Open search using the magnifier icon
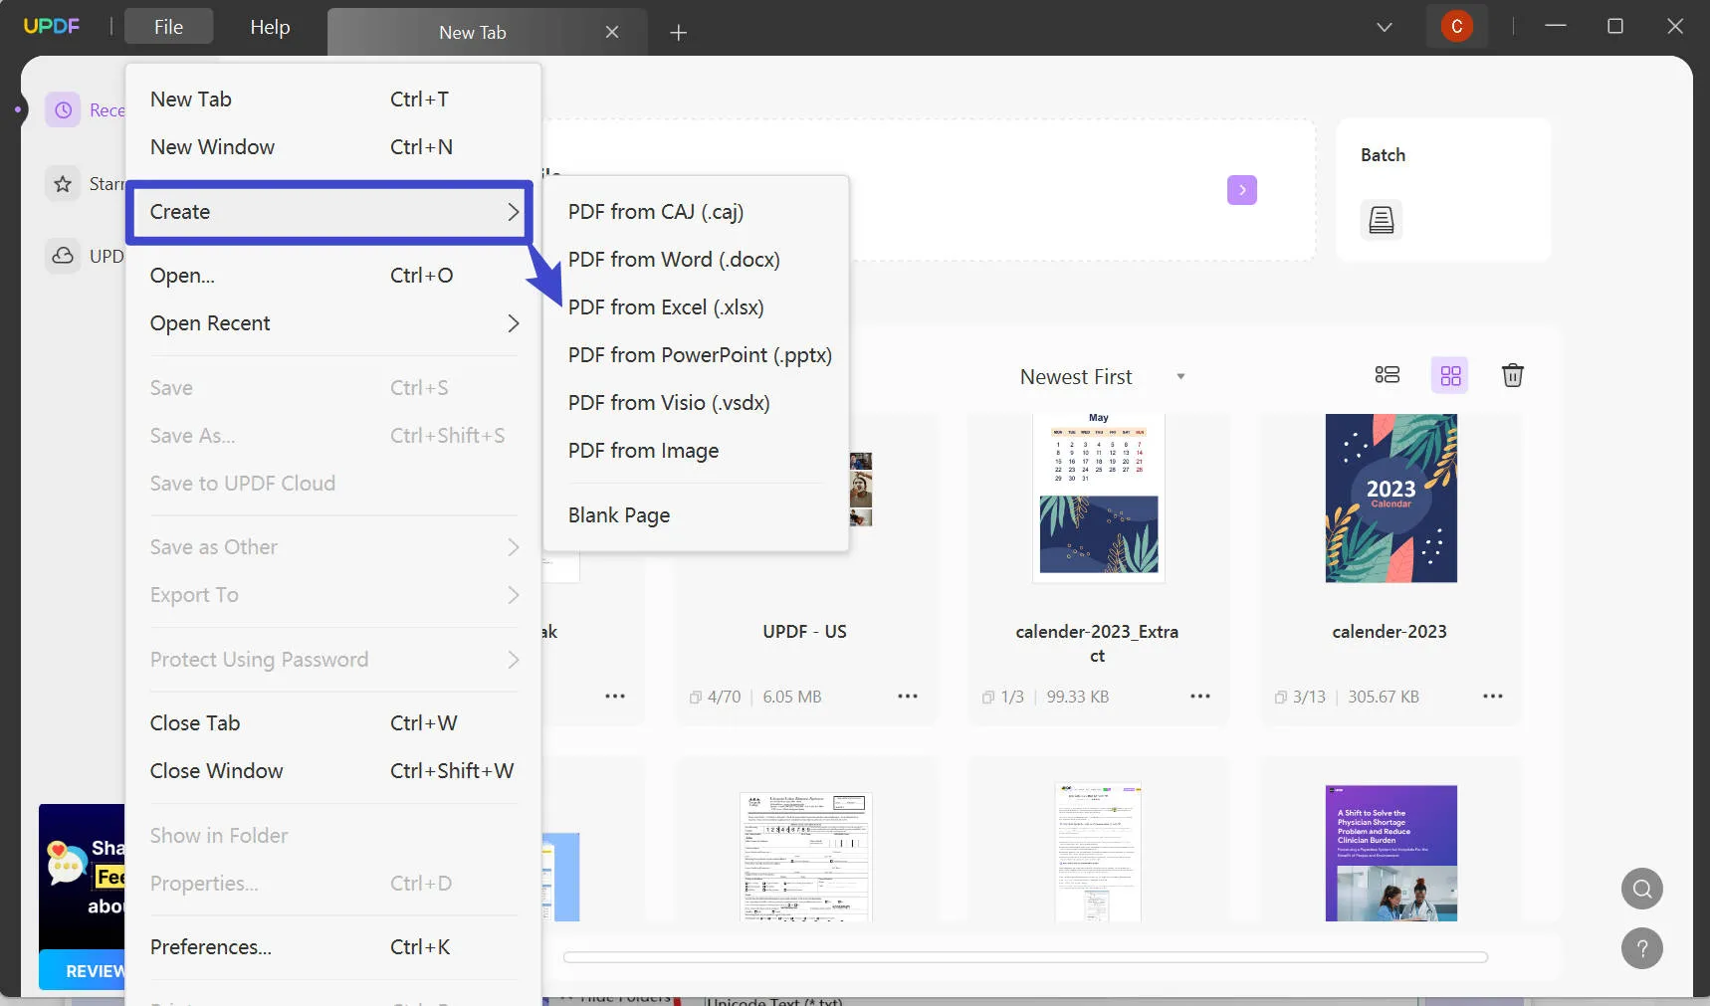 click(x=1641, y=889)
